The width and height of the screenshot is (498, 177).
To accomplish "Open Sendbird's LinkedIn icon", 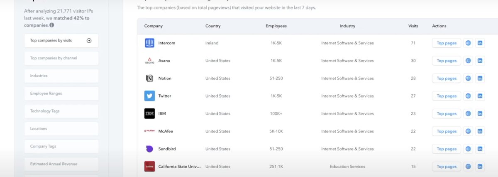I will (480, 149).
